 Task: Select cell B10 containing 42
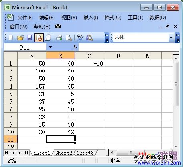tap(60, 132)
